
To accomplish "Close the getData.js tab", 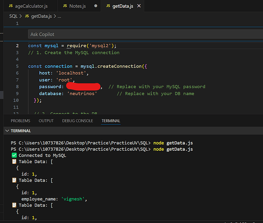I will pos(139,6).
